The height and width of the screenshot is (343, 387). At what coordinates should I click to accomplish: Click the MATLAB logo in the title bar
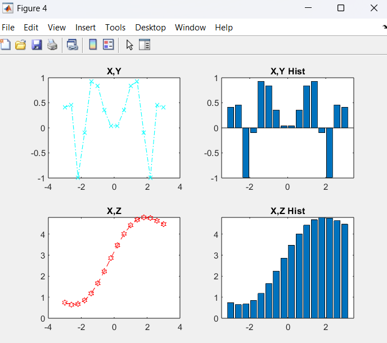pos(8,8)
